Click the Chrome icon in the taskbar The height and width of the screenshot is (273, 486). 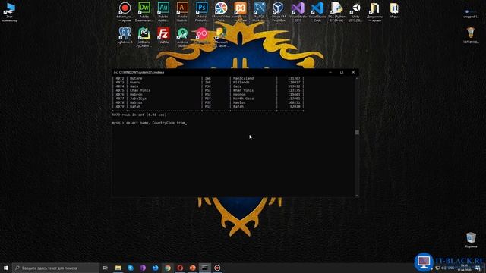(x=168, y=268)
